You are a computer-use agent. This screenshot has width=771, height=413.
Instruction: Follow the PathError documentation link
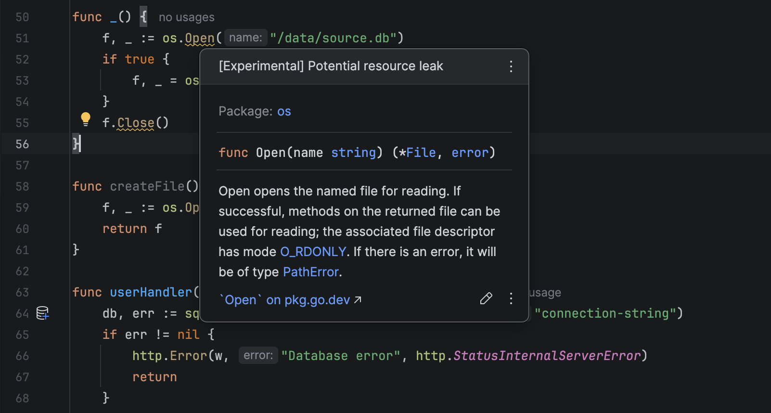(311, 272)
